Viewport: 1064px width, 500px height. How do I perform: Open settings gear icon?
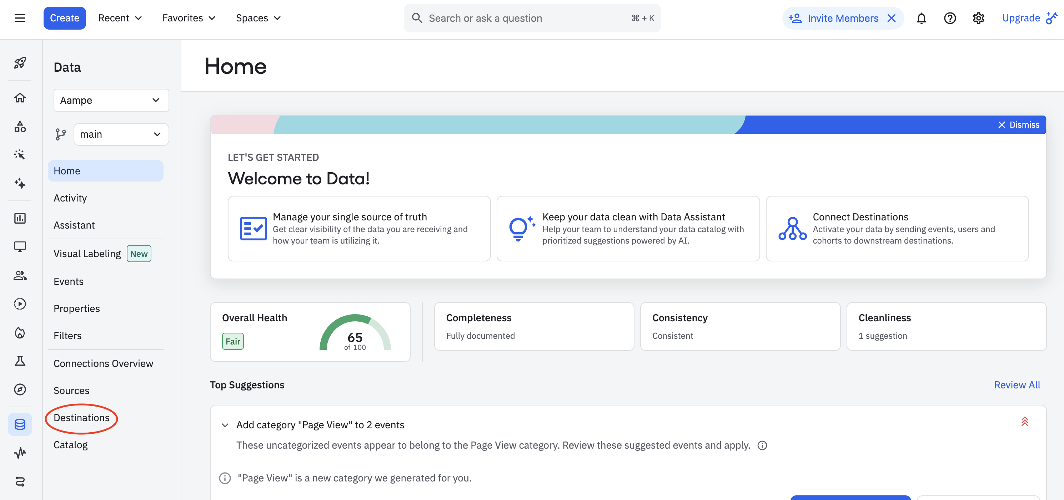978,18
